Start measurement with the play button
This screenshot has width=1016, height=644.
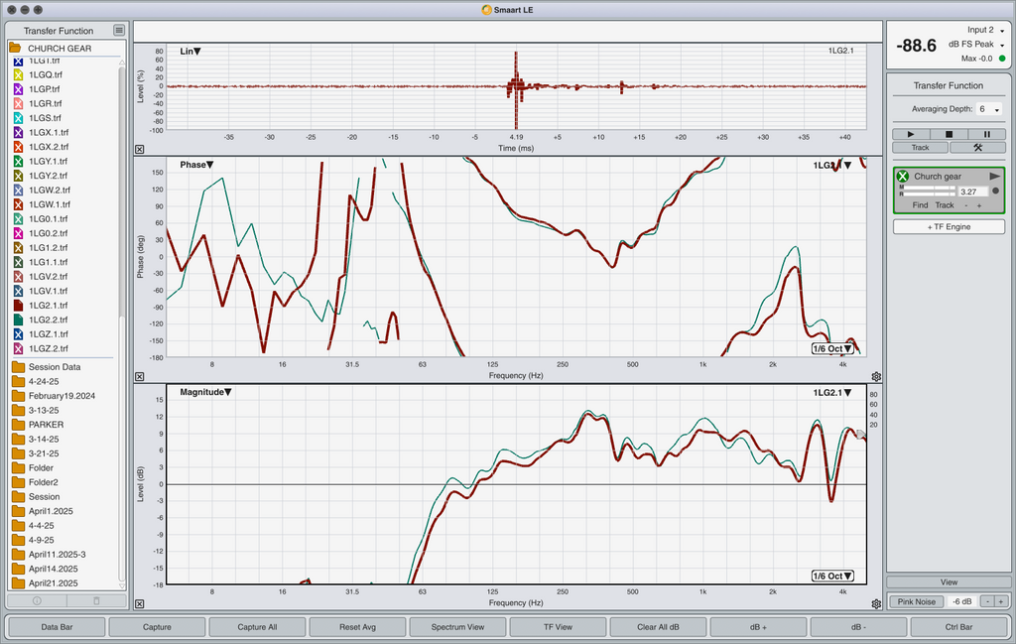tap(911, 134)
